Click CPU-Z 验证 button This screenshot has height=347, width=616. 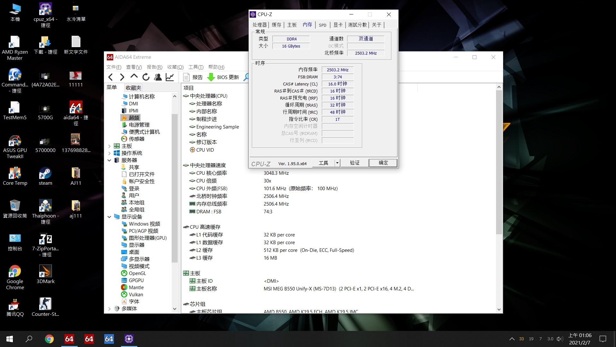tap(355, 163)
